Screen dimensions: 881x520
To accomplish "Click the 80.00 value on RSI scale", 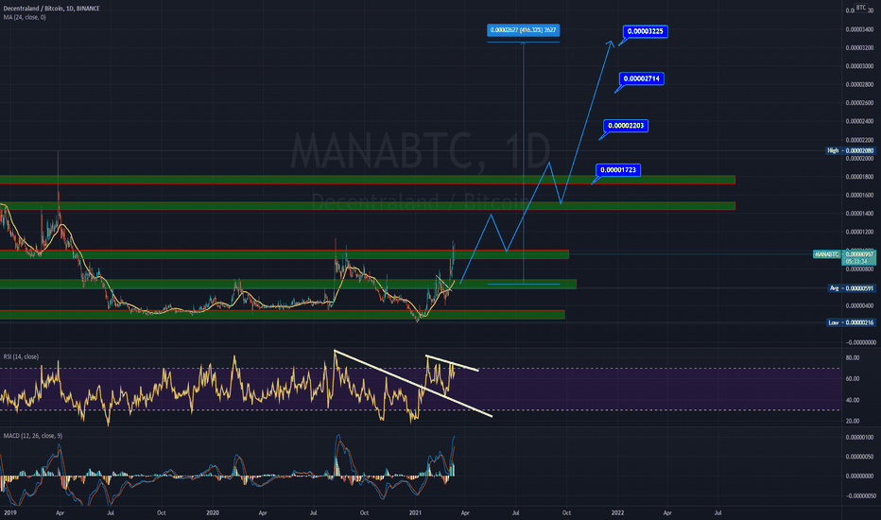I will tap(853, 358).
